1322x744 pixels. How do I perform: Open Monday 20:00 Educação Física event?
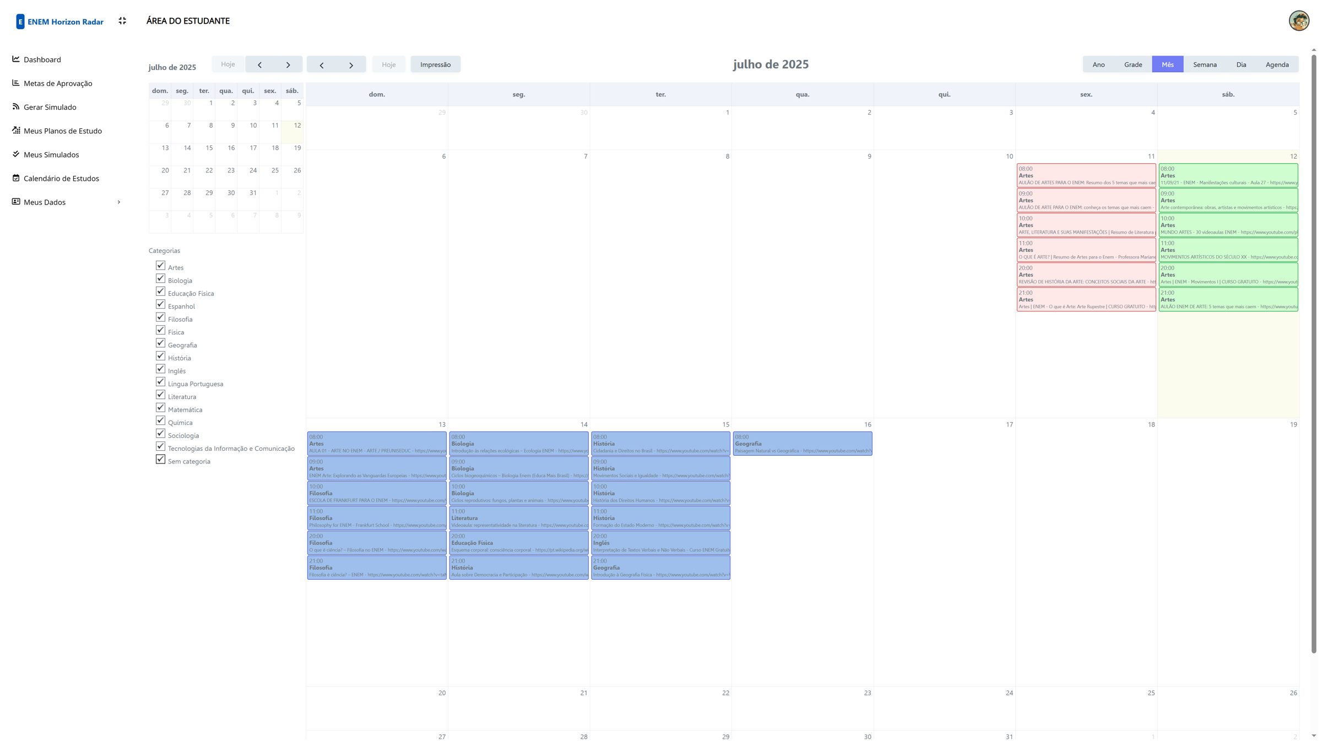tap(519, 543)
